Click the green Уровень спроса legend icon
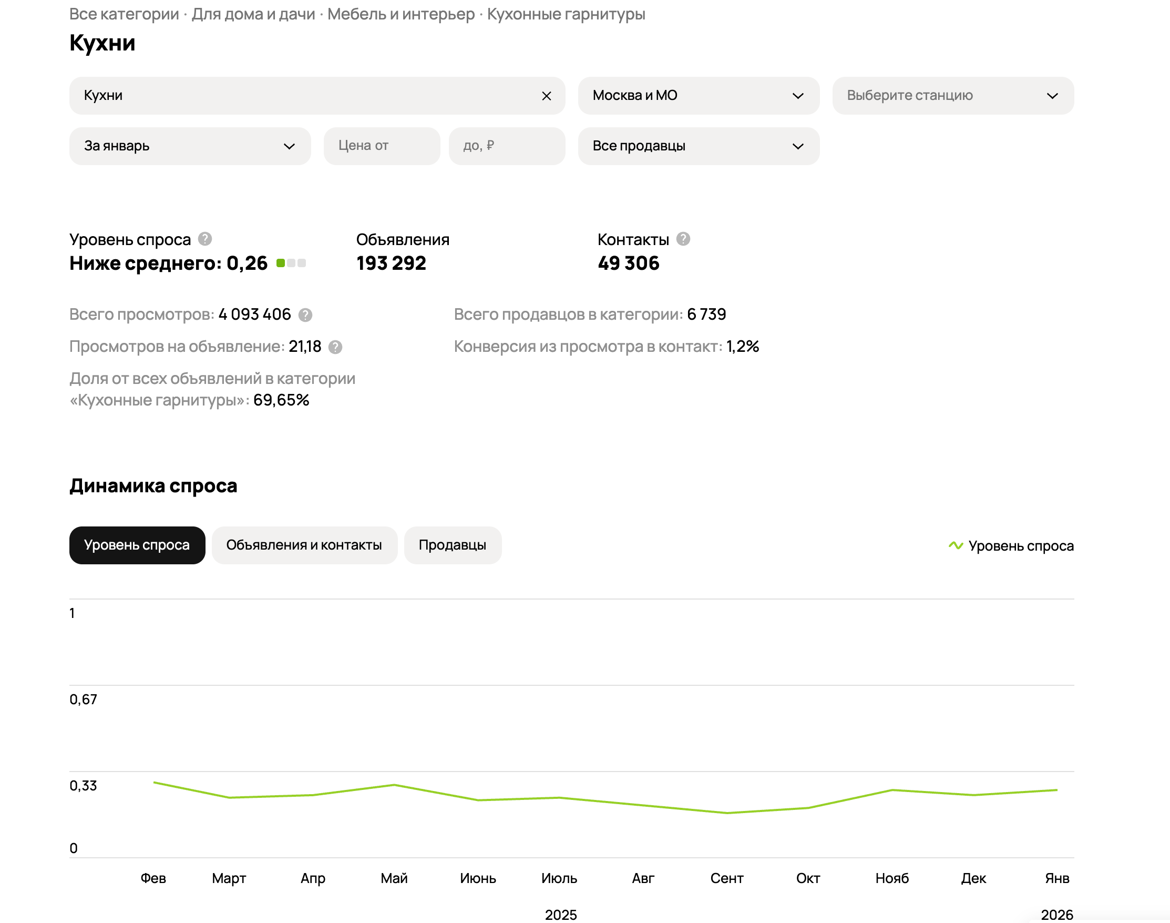1170x923 pixels. click(955, 545)
